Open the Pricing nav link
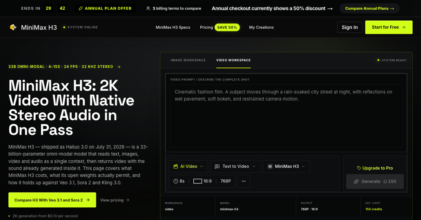 point(206,27)
